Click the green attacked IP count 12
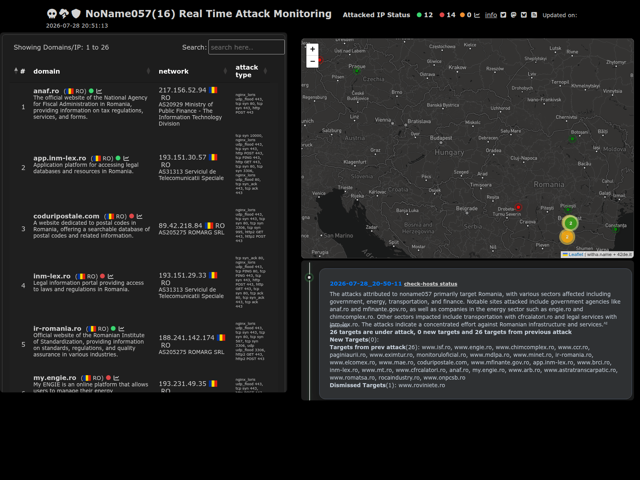This screenshot has width=640, height=480. point(428,15)
